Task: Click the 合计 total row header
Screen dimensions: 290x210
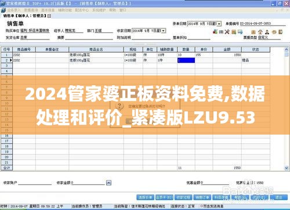Action: point(6,168)
